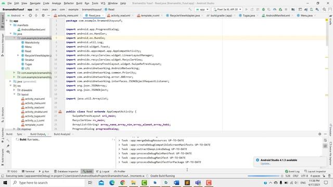Image resolution: width=333 pixels, height=187 pixels.
Task: Click the Windows taskbar search box
Action: [47, 182]
